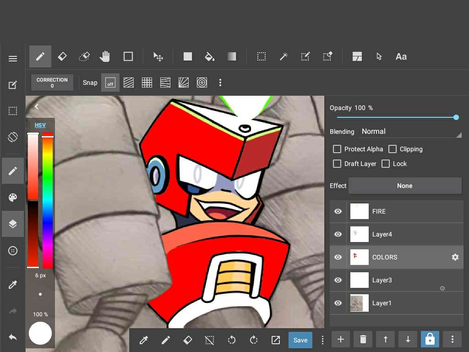Click the white current color circle

pyautogui.click(x=40, y=333)
